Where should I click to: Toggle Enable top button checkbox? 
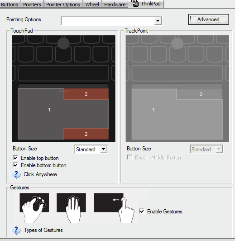(x=15, y=158)
